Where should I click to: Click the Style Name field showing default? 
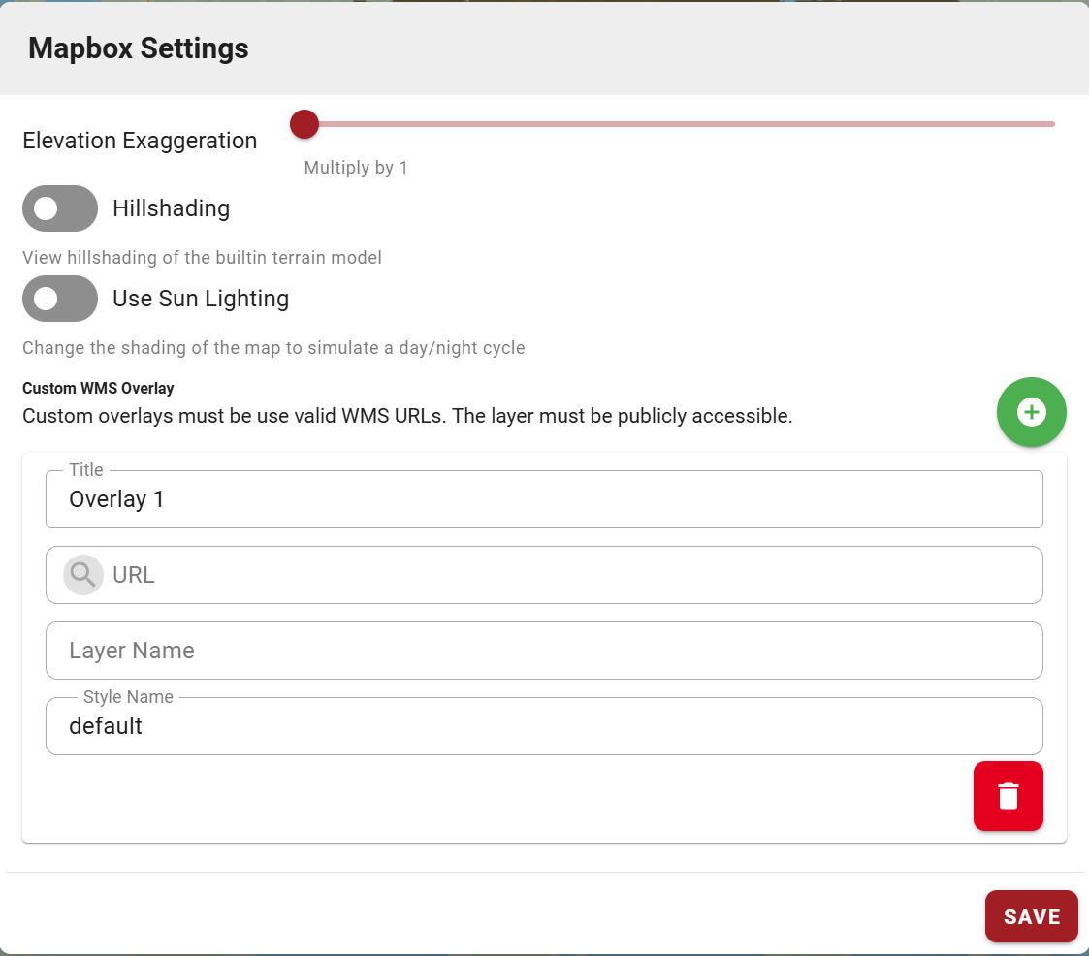(x=543, y=727)
